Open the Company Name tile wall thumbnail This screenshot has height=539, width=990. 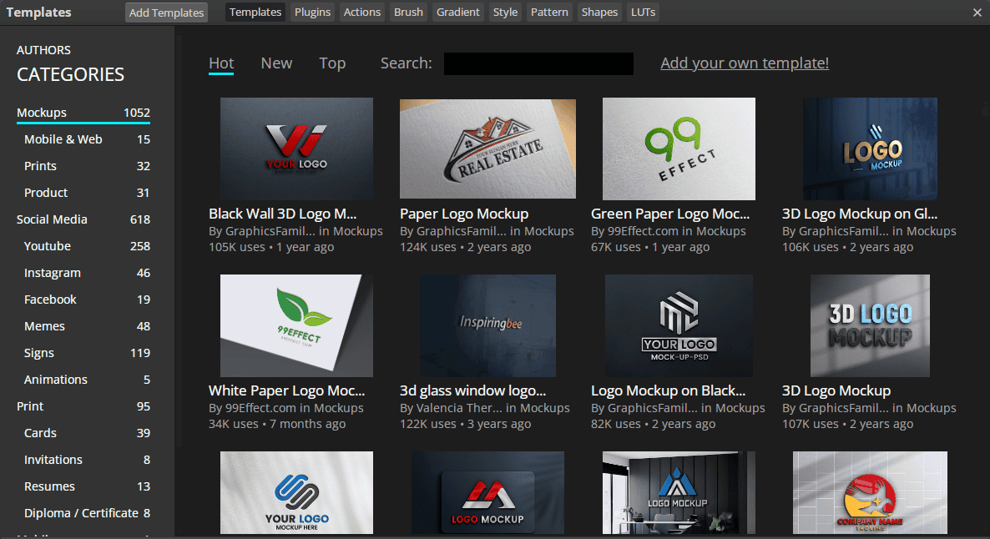870,492
